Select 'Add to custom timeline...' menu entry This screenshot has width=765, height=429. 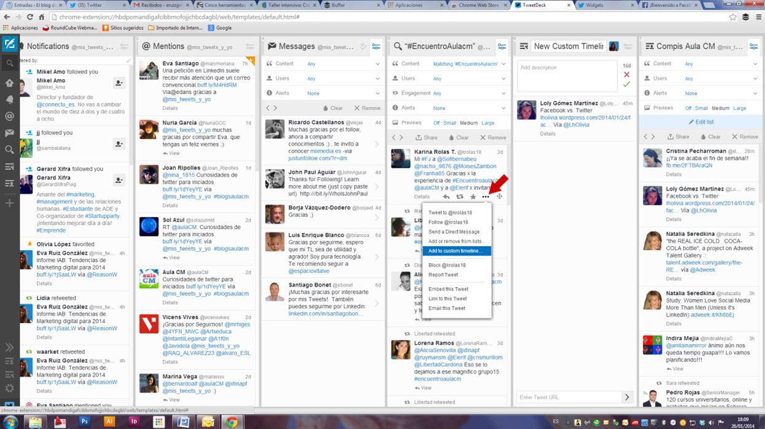[x=455, y=251]
